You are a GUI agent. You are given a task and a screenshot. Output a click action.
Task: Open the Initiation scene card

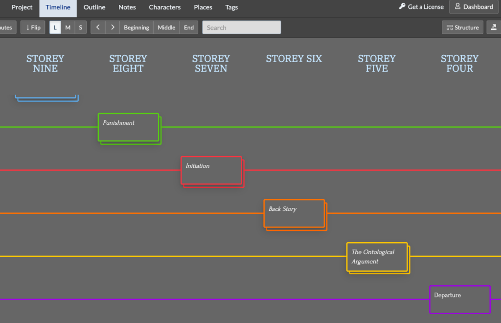click(211, 170)
